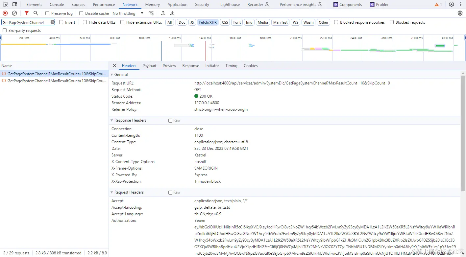View the Timing tab
This screenshot has height=257, width=466.
(x=232, y=66)
